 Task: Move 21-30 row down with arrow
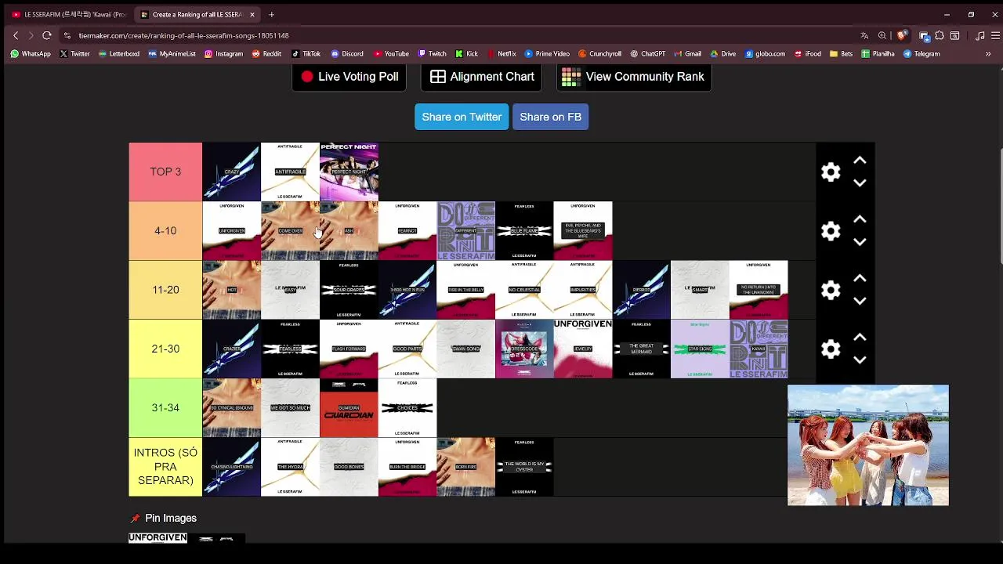[860, 360]
